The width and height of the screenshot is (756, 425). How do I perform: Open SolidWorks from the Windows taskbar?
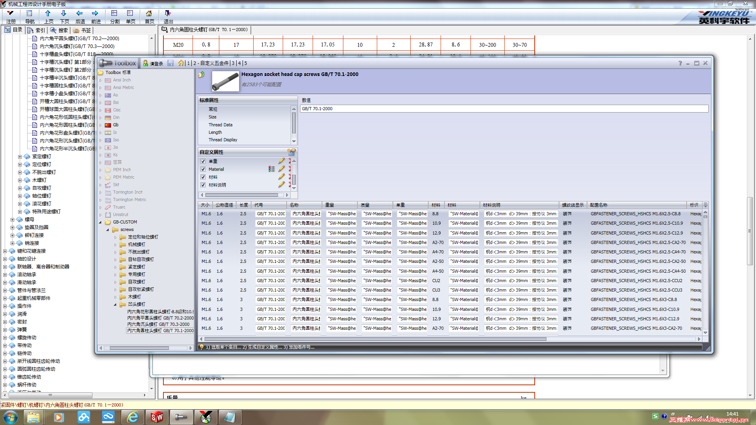(x=157, y=417)
